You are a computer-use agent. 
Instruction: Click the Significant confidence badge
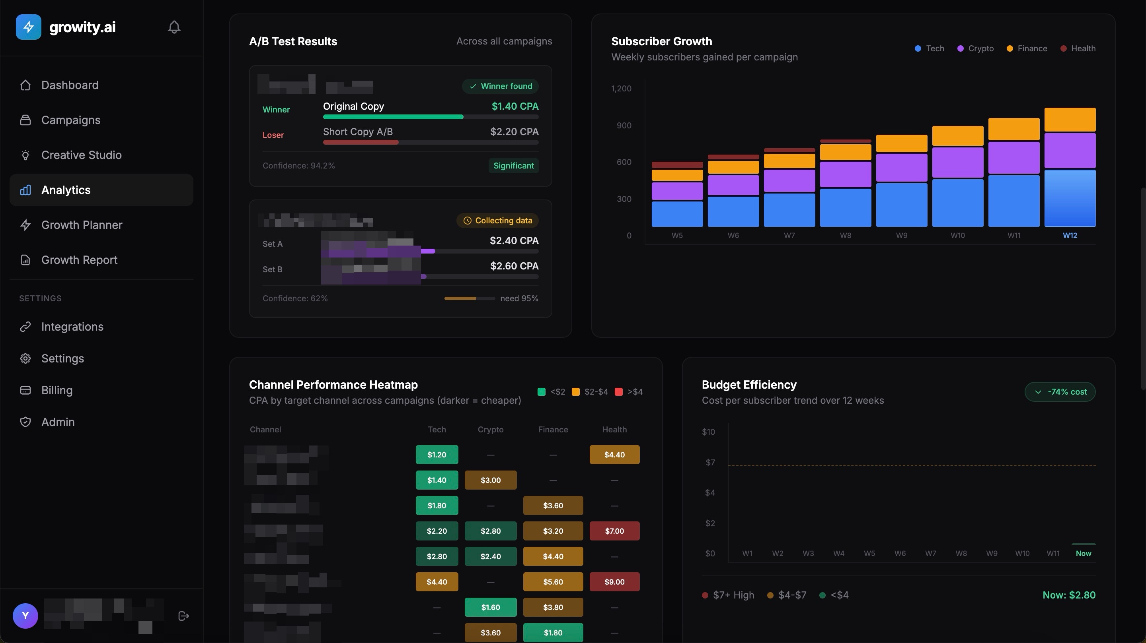[513, 166]
